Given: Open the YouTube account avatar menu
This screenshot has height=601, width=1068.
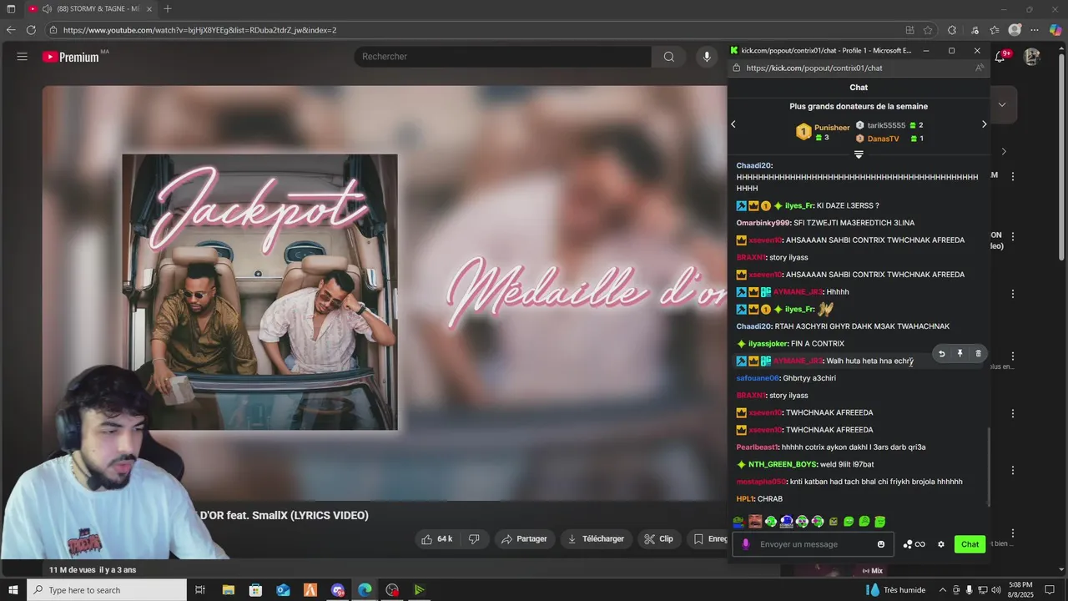Looking at the screenshot, I should (x=1032, y=57).
